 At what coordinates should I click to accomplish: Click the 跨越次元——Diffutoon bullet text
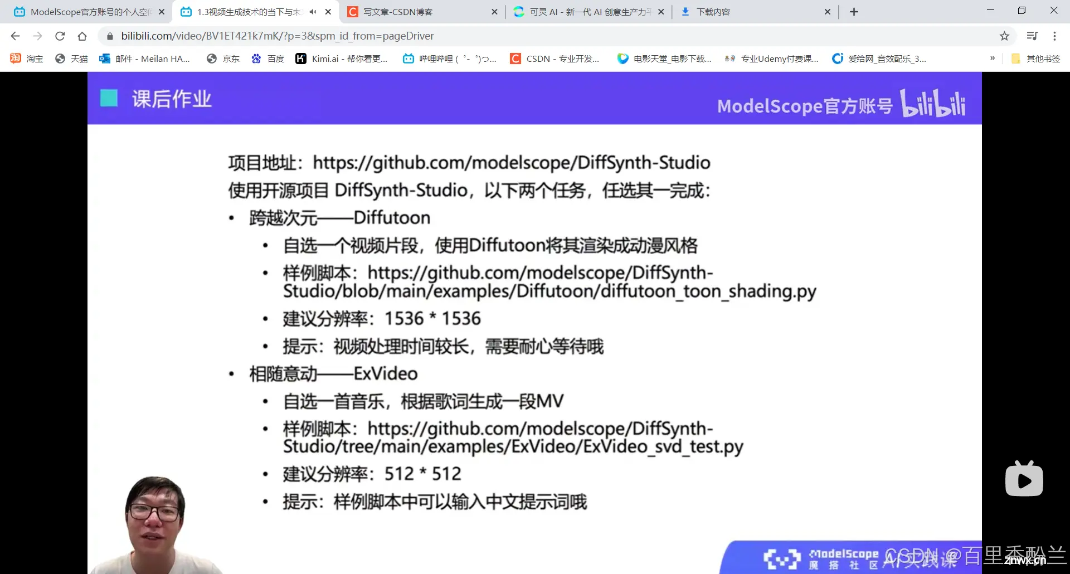340,218
